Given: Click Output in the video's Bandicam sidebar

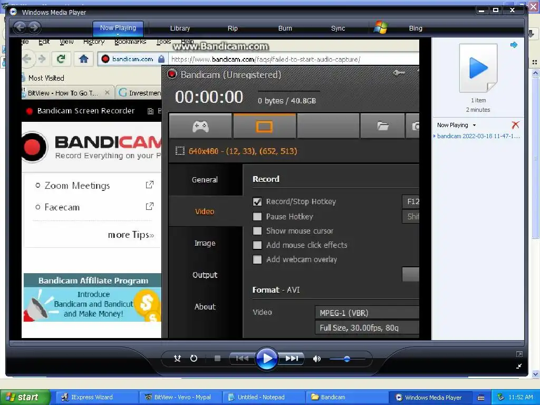Looking at the screenshot, I should pos(205,275).
